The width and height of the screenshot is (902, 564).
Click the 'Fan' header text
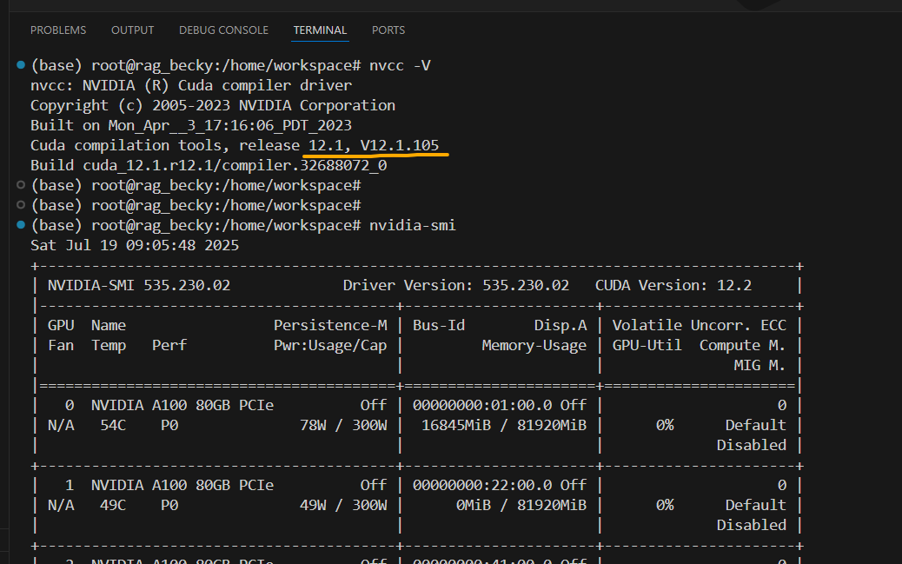pyautogui.click(x=61, y=345)
